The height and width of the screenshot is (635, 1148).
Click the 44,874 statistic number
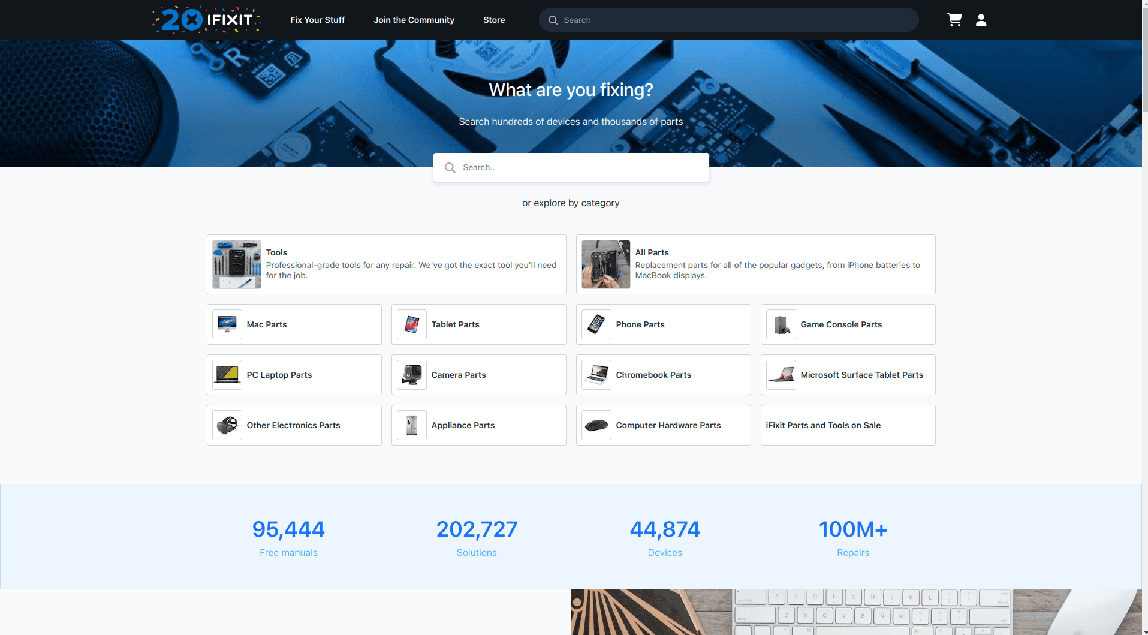665,529
